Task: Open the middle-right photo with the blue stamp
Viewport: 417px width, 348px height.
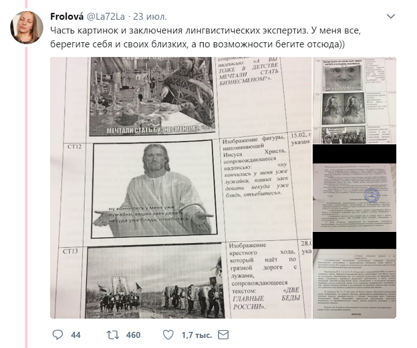Action: [x=354, y=188]
